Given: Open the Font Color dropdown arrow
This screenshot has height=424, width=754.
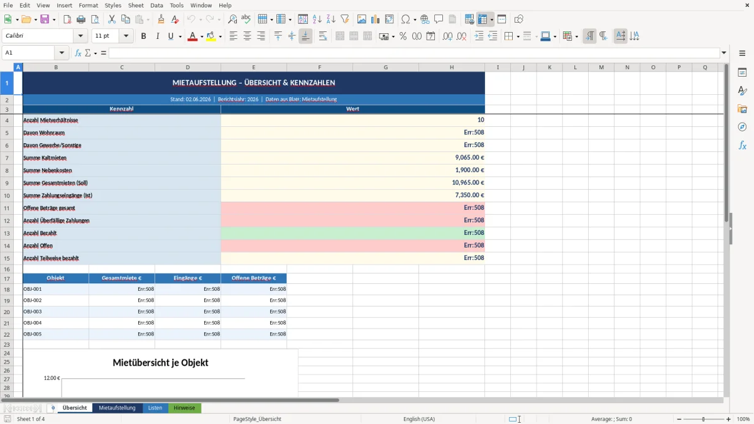Looking at the screenshot, I should [200, 36].
